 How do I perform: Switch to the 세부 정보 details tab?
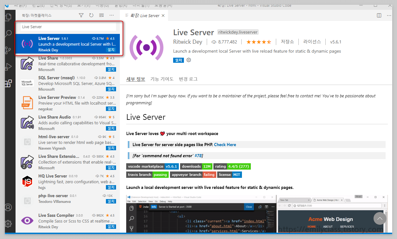click(136, 79)
